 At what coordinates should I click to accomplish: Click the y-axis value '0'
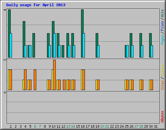tap(5, 92)
